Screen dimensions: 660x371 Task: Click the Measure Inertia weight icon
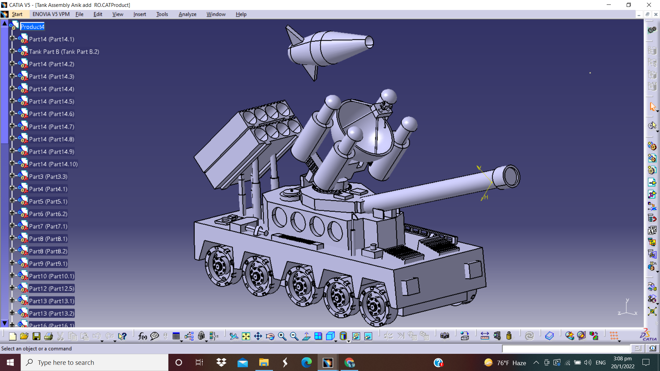tap(509, 336)
